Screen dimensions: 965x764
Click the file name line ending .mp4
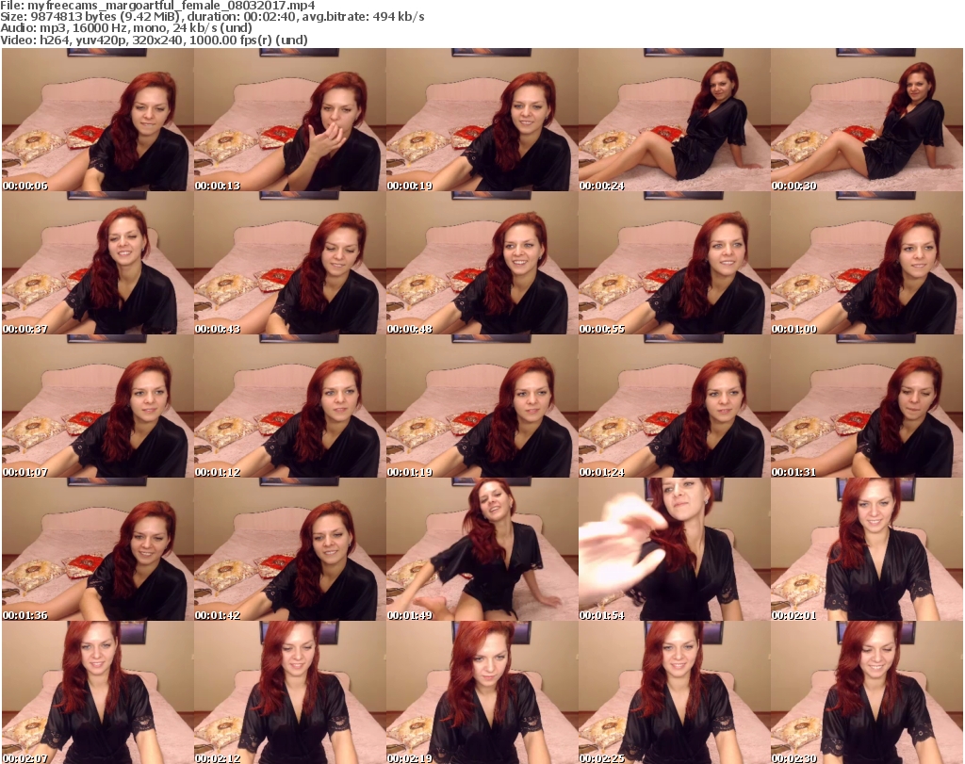(x=157, y=5)
